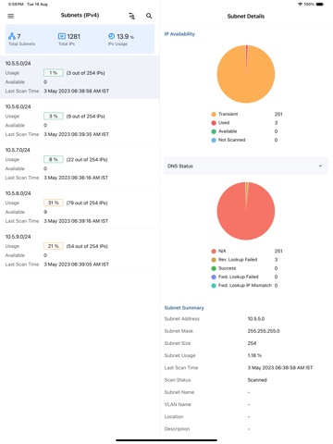Tap Subnet Mask value 255.255.255.0
333x444 pixels.
coord(264,331)
